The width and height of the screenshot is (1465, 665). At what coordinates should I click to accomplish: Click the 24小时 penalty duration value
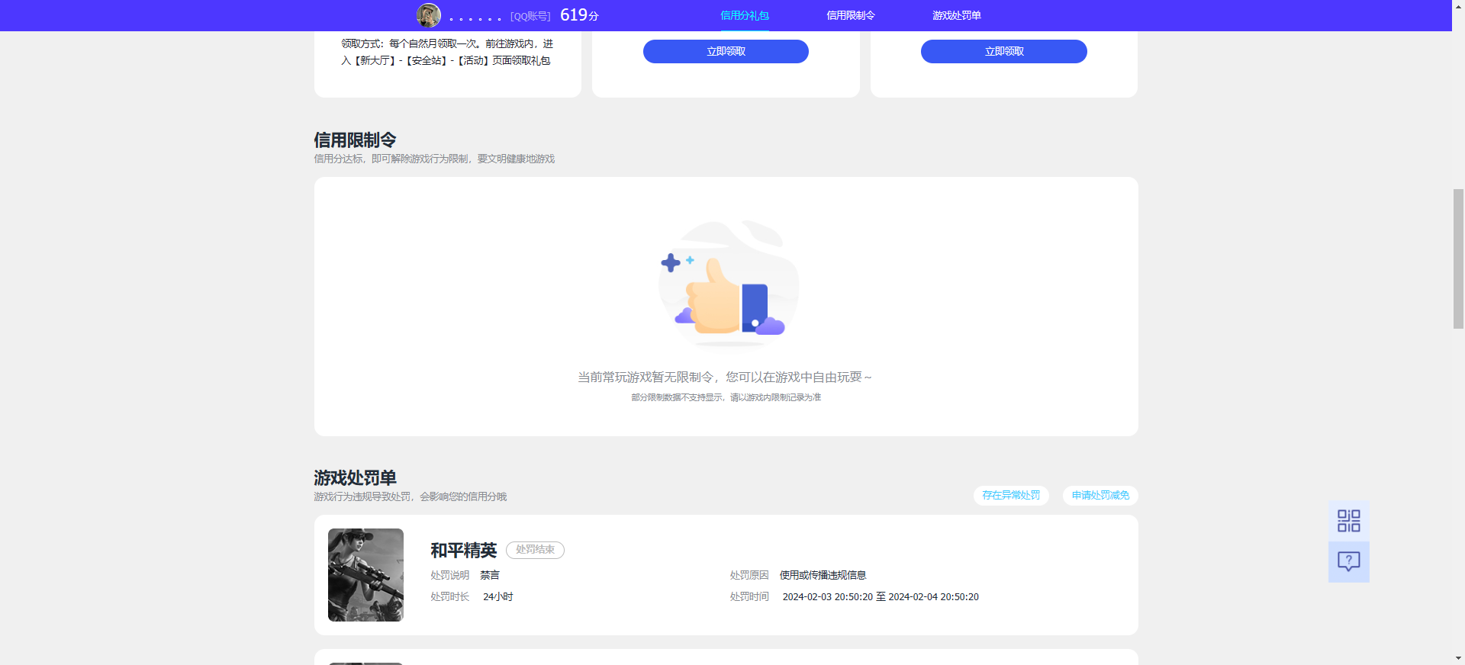(x=497, y=597)
